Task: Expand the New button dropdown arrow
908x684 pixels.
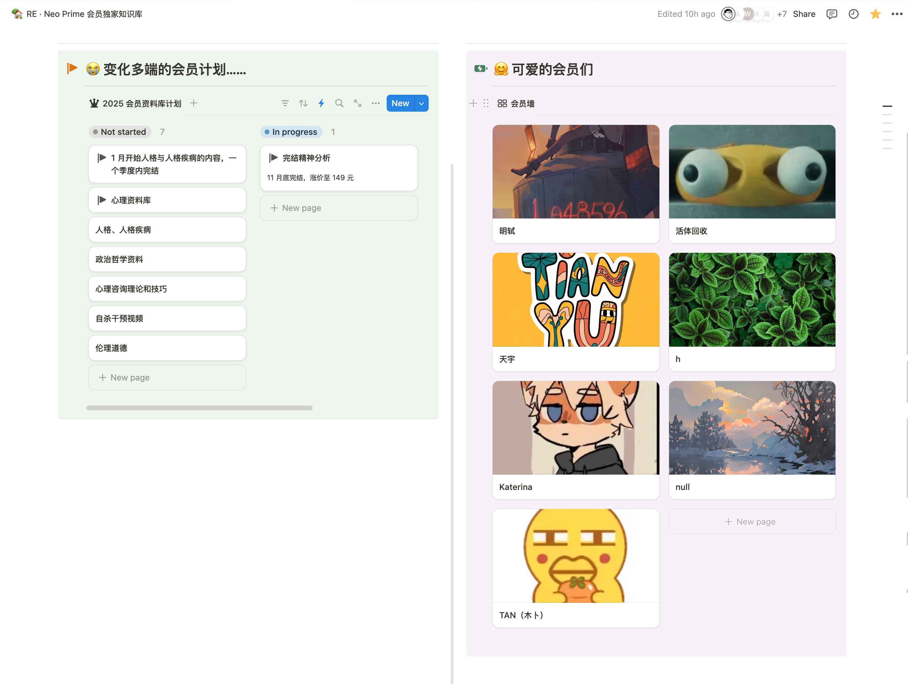Action: [x=422, y=103]
